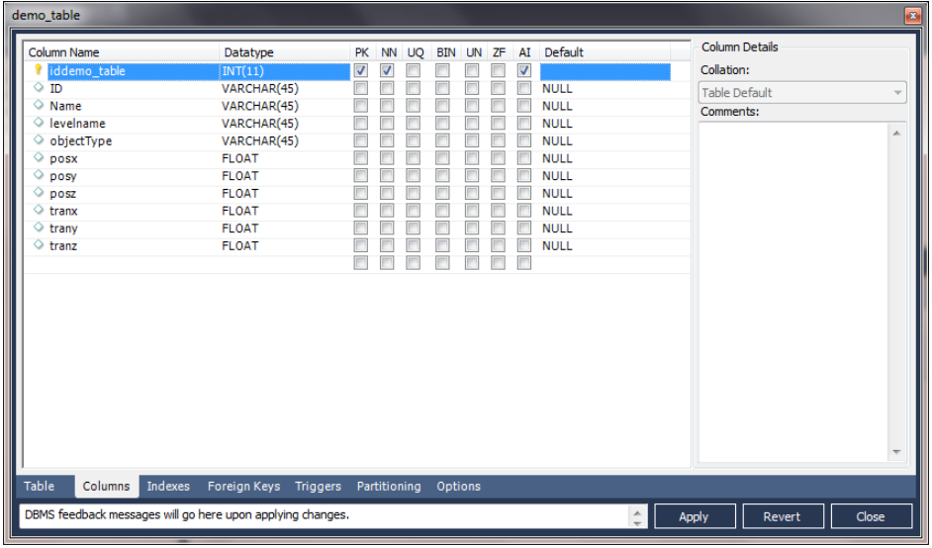Click Comments scrollbar up arrow
This screenshot has width=932, height=548.
point(897,134)
